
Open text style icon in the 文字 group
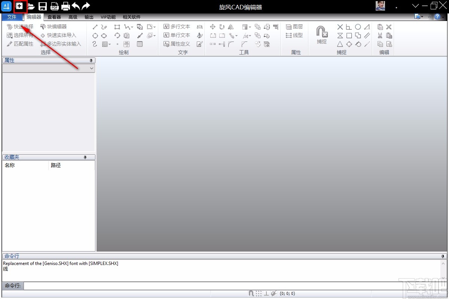click(x=200, y=36)
